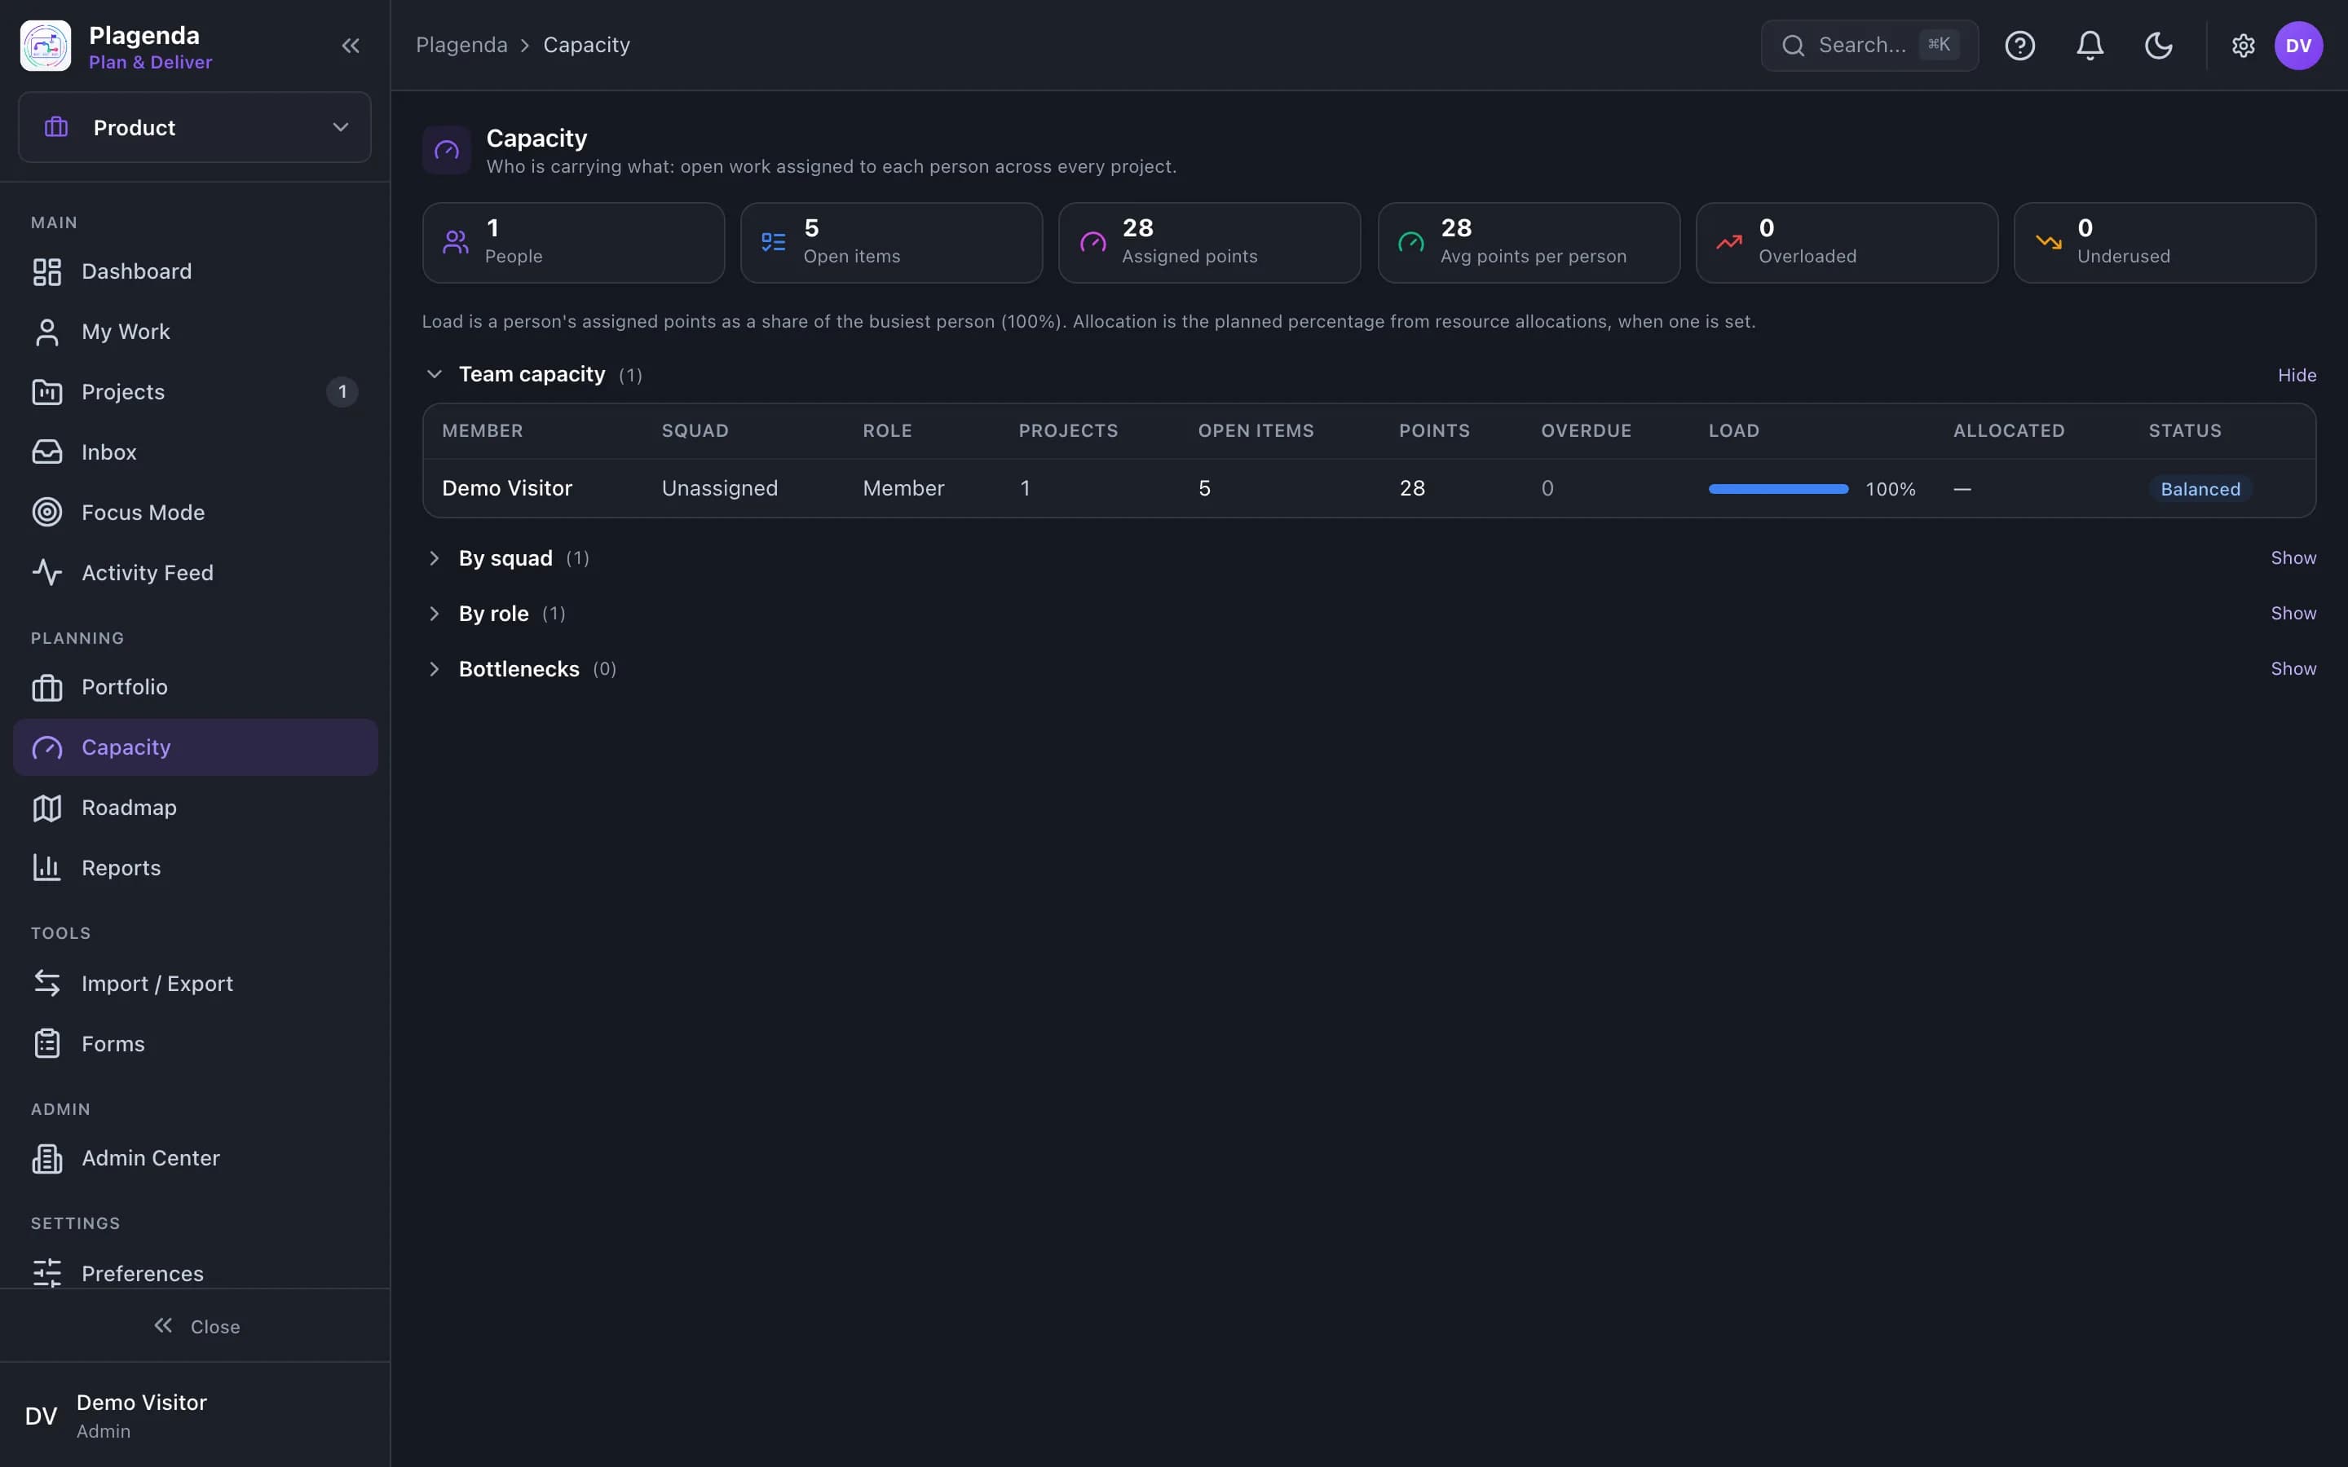Click the Close button at sidebar bottom

point(196,1326)
